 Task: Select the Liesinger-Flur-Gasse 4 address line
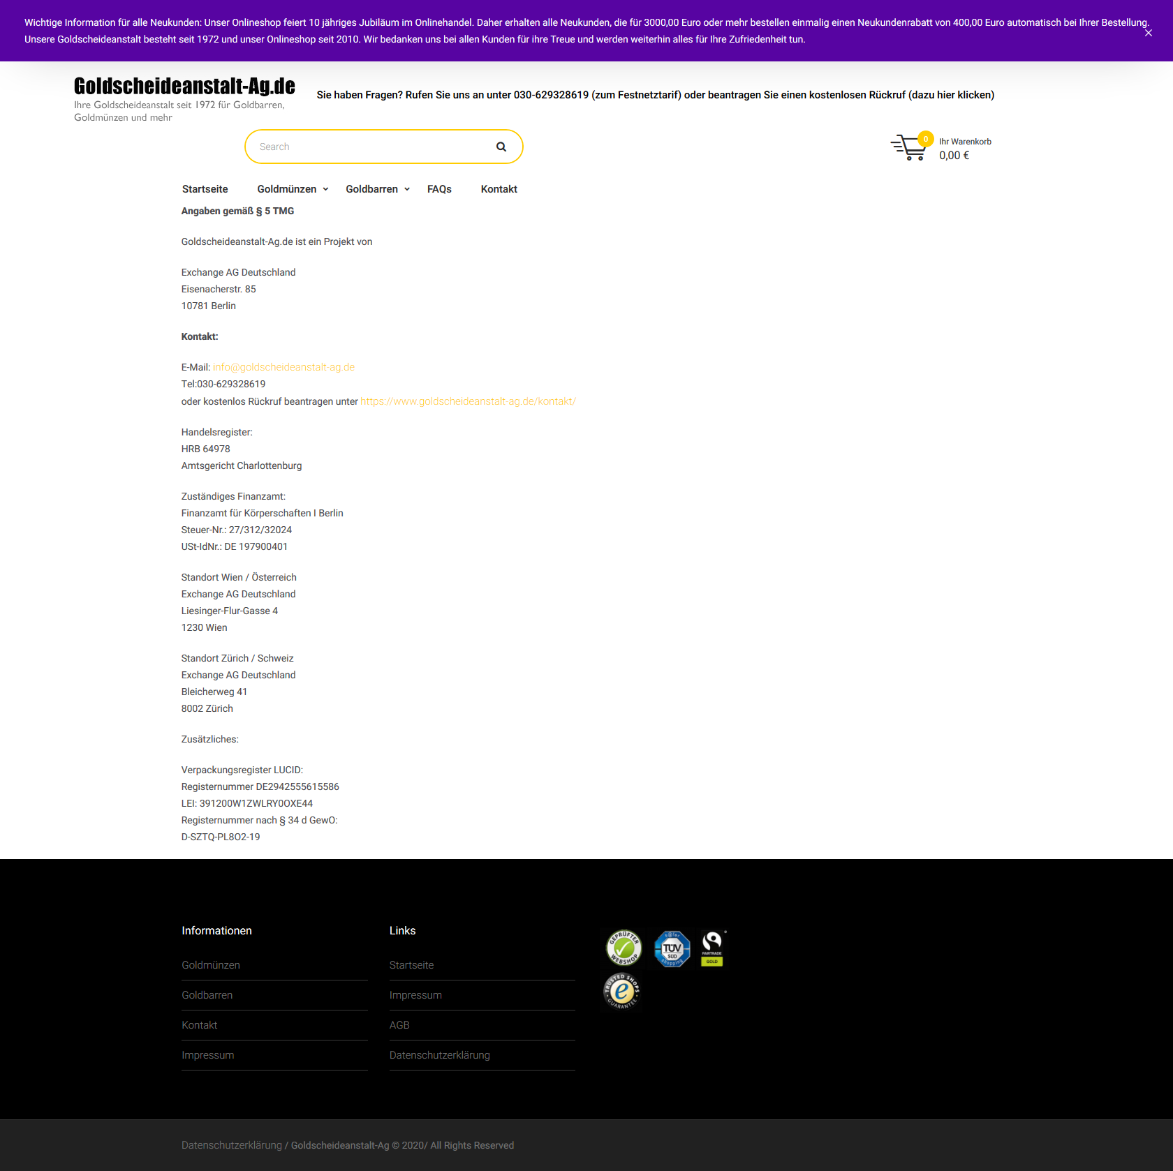[x=230, y=611]
